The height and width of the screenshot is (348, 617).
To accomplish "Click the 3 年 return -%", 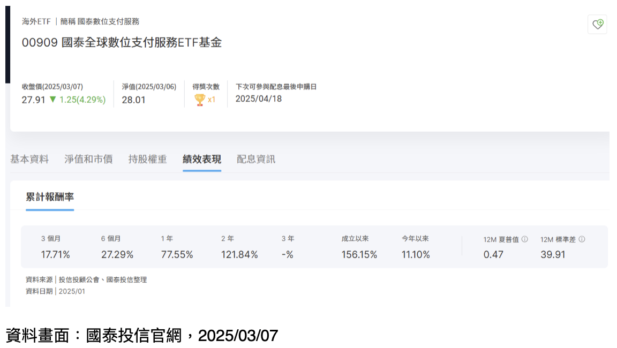I will [287, 255].
